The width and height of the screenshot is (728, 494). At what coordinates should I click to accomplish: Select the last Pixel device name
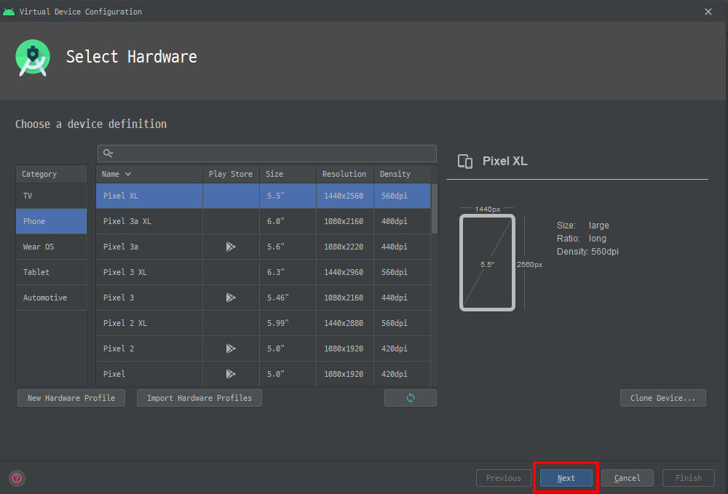(114, 374)
